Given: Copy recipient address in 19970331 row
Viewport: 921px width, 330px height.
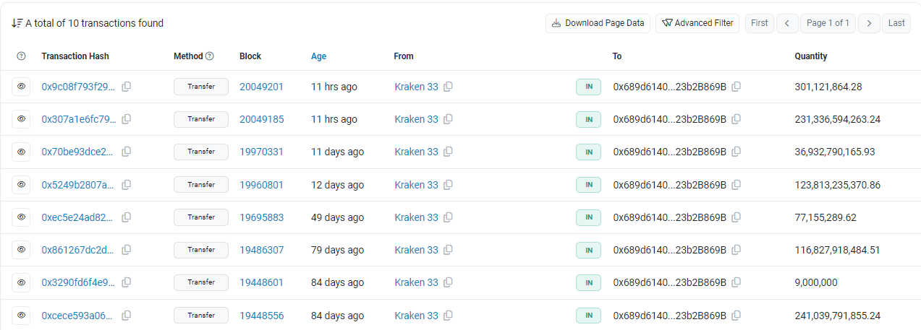Looking at the screenshot, I should tap(736, 152).
